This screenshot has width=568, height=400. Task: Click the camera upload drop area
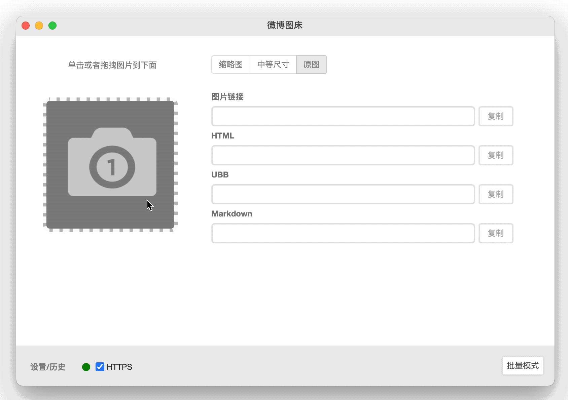pos(110,165)
